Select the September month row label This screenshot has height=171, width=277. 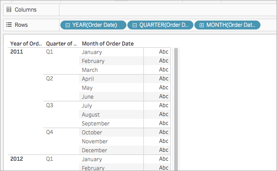(96, 124)
